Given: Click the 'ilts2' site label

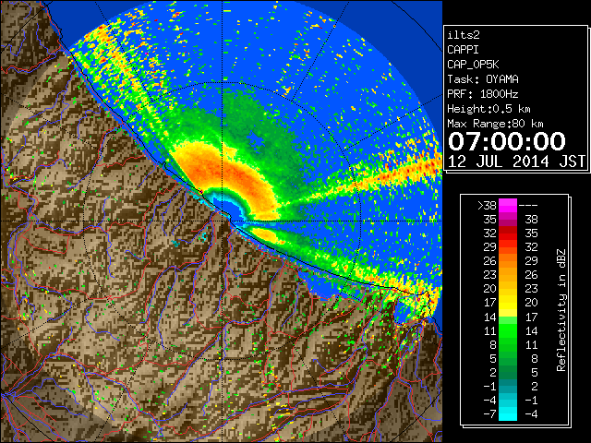Looking at the screenshot, I should click(x=464, y=35).
